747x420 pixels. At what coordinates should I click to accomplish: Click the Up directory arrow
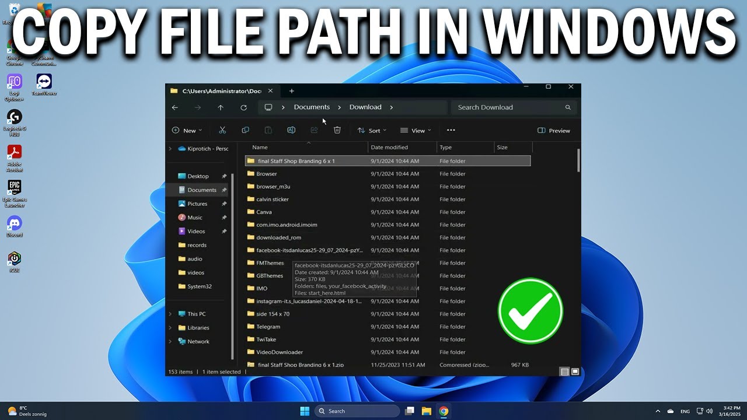pyautogui.click(x=221, y=107)
